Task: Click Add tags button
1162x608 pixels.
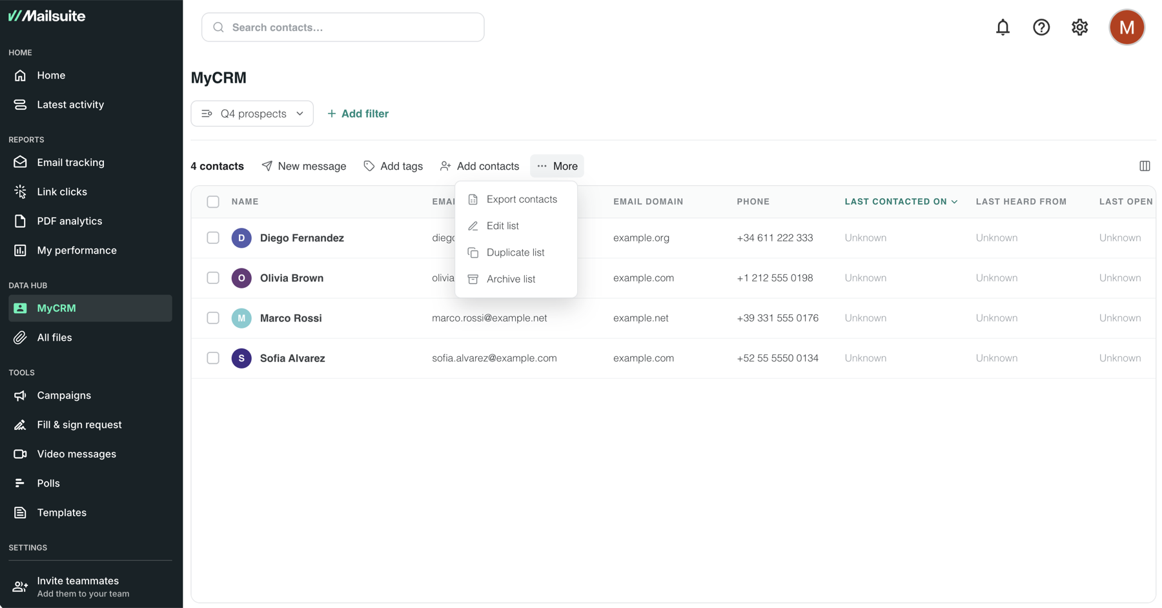Action: click(393, 166)
